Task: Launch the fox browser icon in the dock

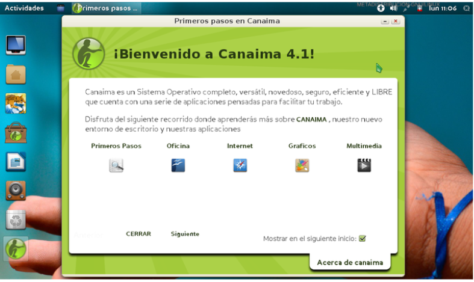Action: tap(16, 103)
